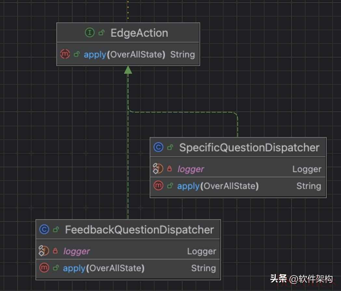Click the Logger type in SpecificQuestionDispatcher

pos(307,169)
